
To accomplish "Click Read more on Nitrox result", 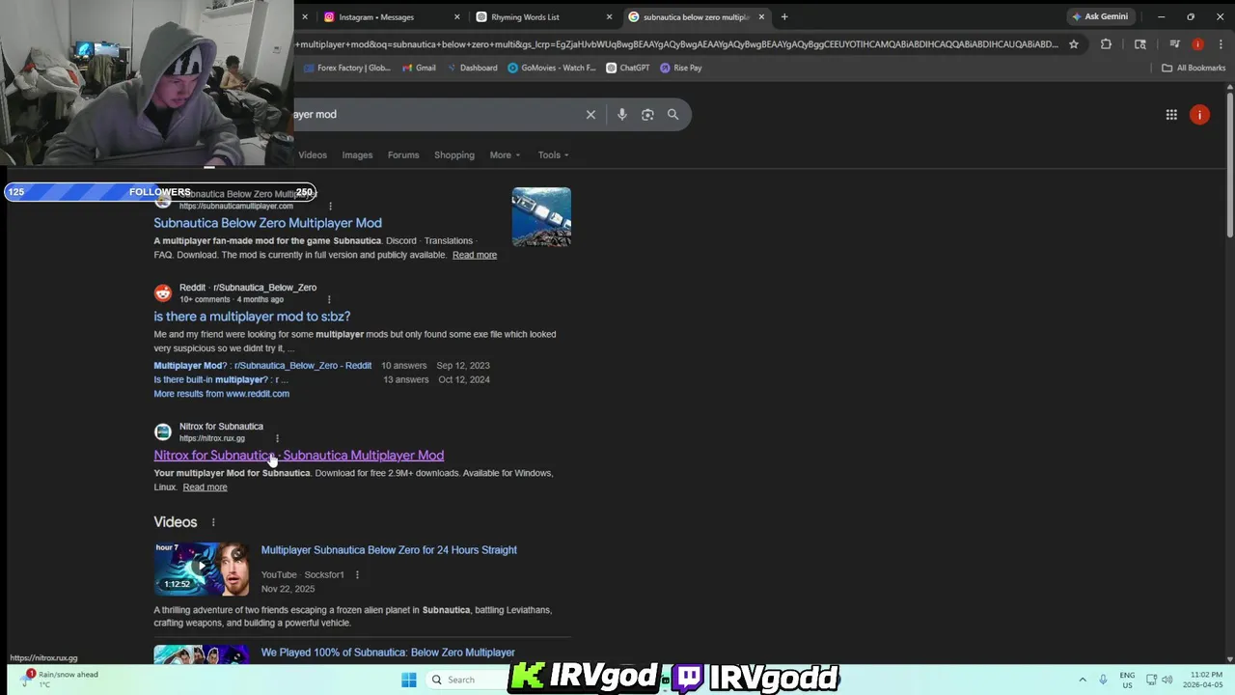I will (205, 487).
